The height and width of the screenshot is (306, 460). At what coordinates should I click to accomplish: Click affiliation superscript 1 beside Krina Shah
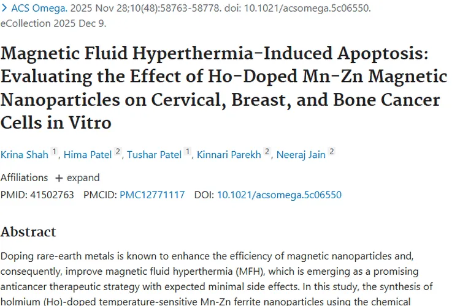(x=54, y=152)
